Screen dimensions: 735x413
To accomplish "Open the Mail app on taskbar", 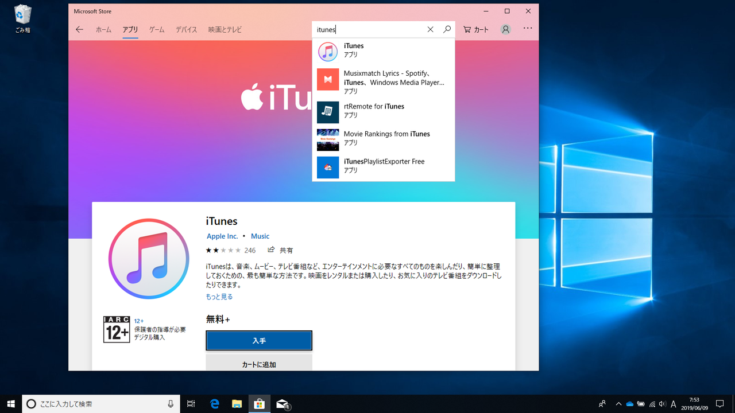I will tap(282, 404).
